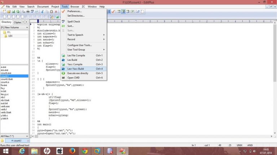Toggle the first window-pane toolbar button
This screenshot has width=277, height=155.
point(119,12)
